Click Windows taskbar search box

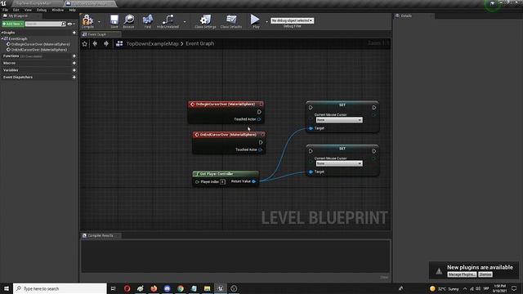pyautogui.click(x=60, y=288)
